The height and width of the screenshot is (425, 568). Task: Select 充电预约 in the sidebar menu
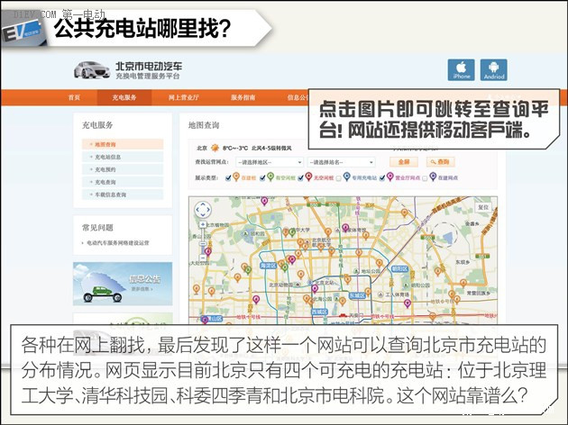pyautogui.click(x=123, y=169)
